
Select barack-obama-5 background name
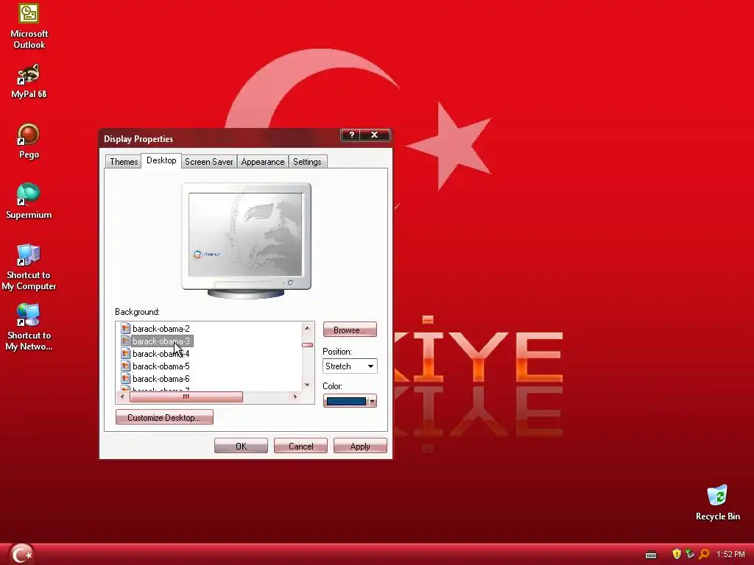click(161, 366)
